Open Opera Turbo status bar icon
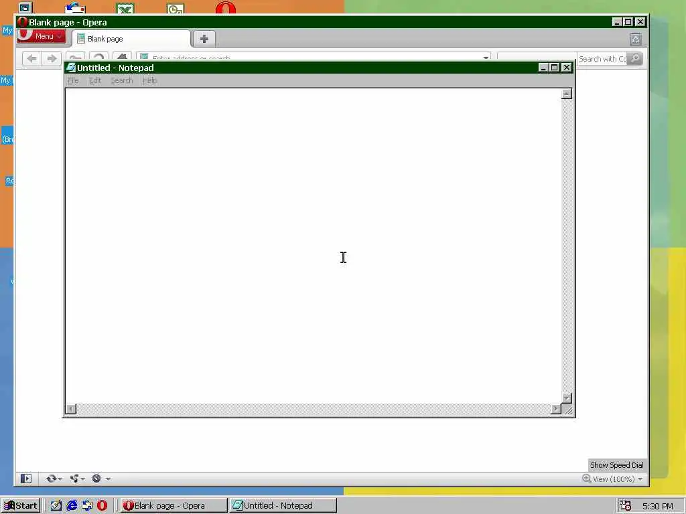The image size is (686, 514). [x=96, y=479]
